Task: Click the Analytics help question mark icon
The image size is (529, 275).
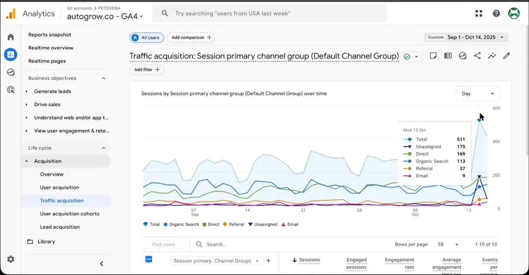Action: (x=496, y=13)
